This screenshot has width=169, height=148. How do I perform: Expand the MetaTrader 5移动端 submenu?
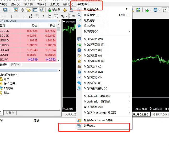(104, 102)
